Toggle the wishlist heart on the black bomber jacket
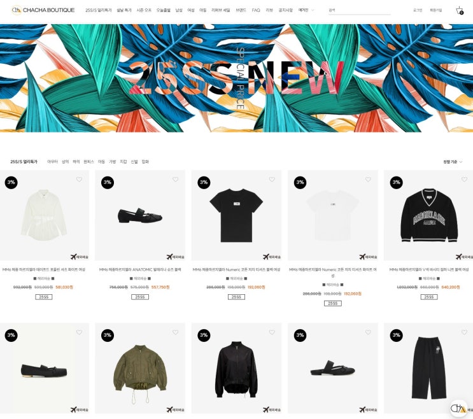 pos(272,332)
